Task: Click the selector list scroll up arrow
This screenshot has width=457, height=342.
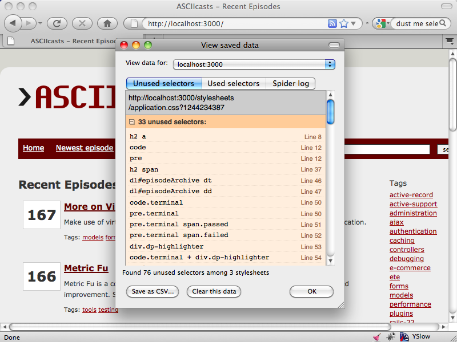Action: pyautogui.click(x=330, y=95)
